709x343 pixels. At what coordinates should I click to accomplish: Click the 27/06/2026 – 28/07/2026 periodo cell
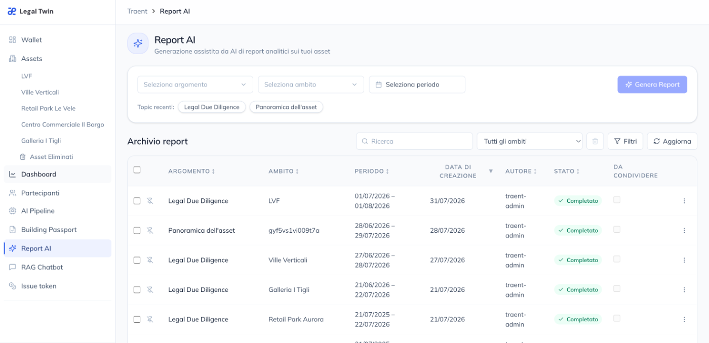click(375, 260)
